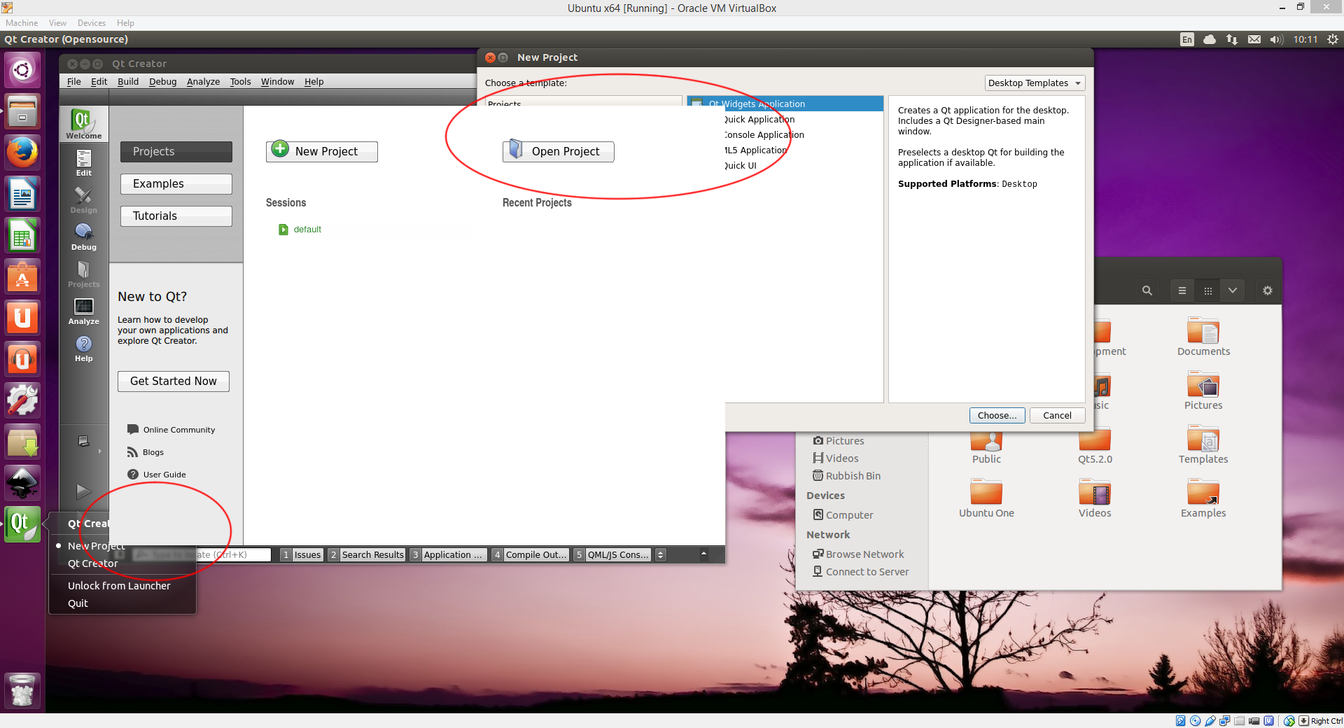Click the Run (play) button in Qt Creator

(x=83, y=491)
